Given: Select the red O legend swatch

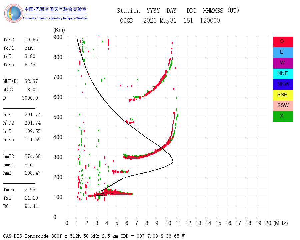Looking at the screenshot, I should [283, 42].
